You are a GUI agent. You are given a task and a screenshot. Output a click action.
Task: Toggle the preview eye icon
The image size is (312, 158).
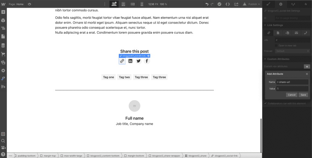tap(29, 4)
